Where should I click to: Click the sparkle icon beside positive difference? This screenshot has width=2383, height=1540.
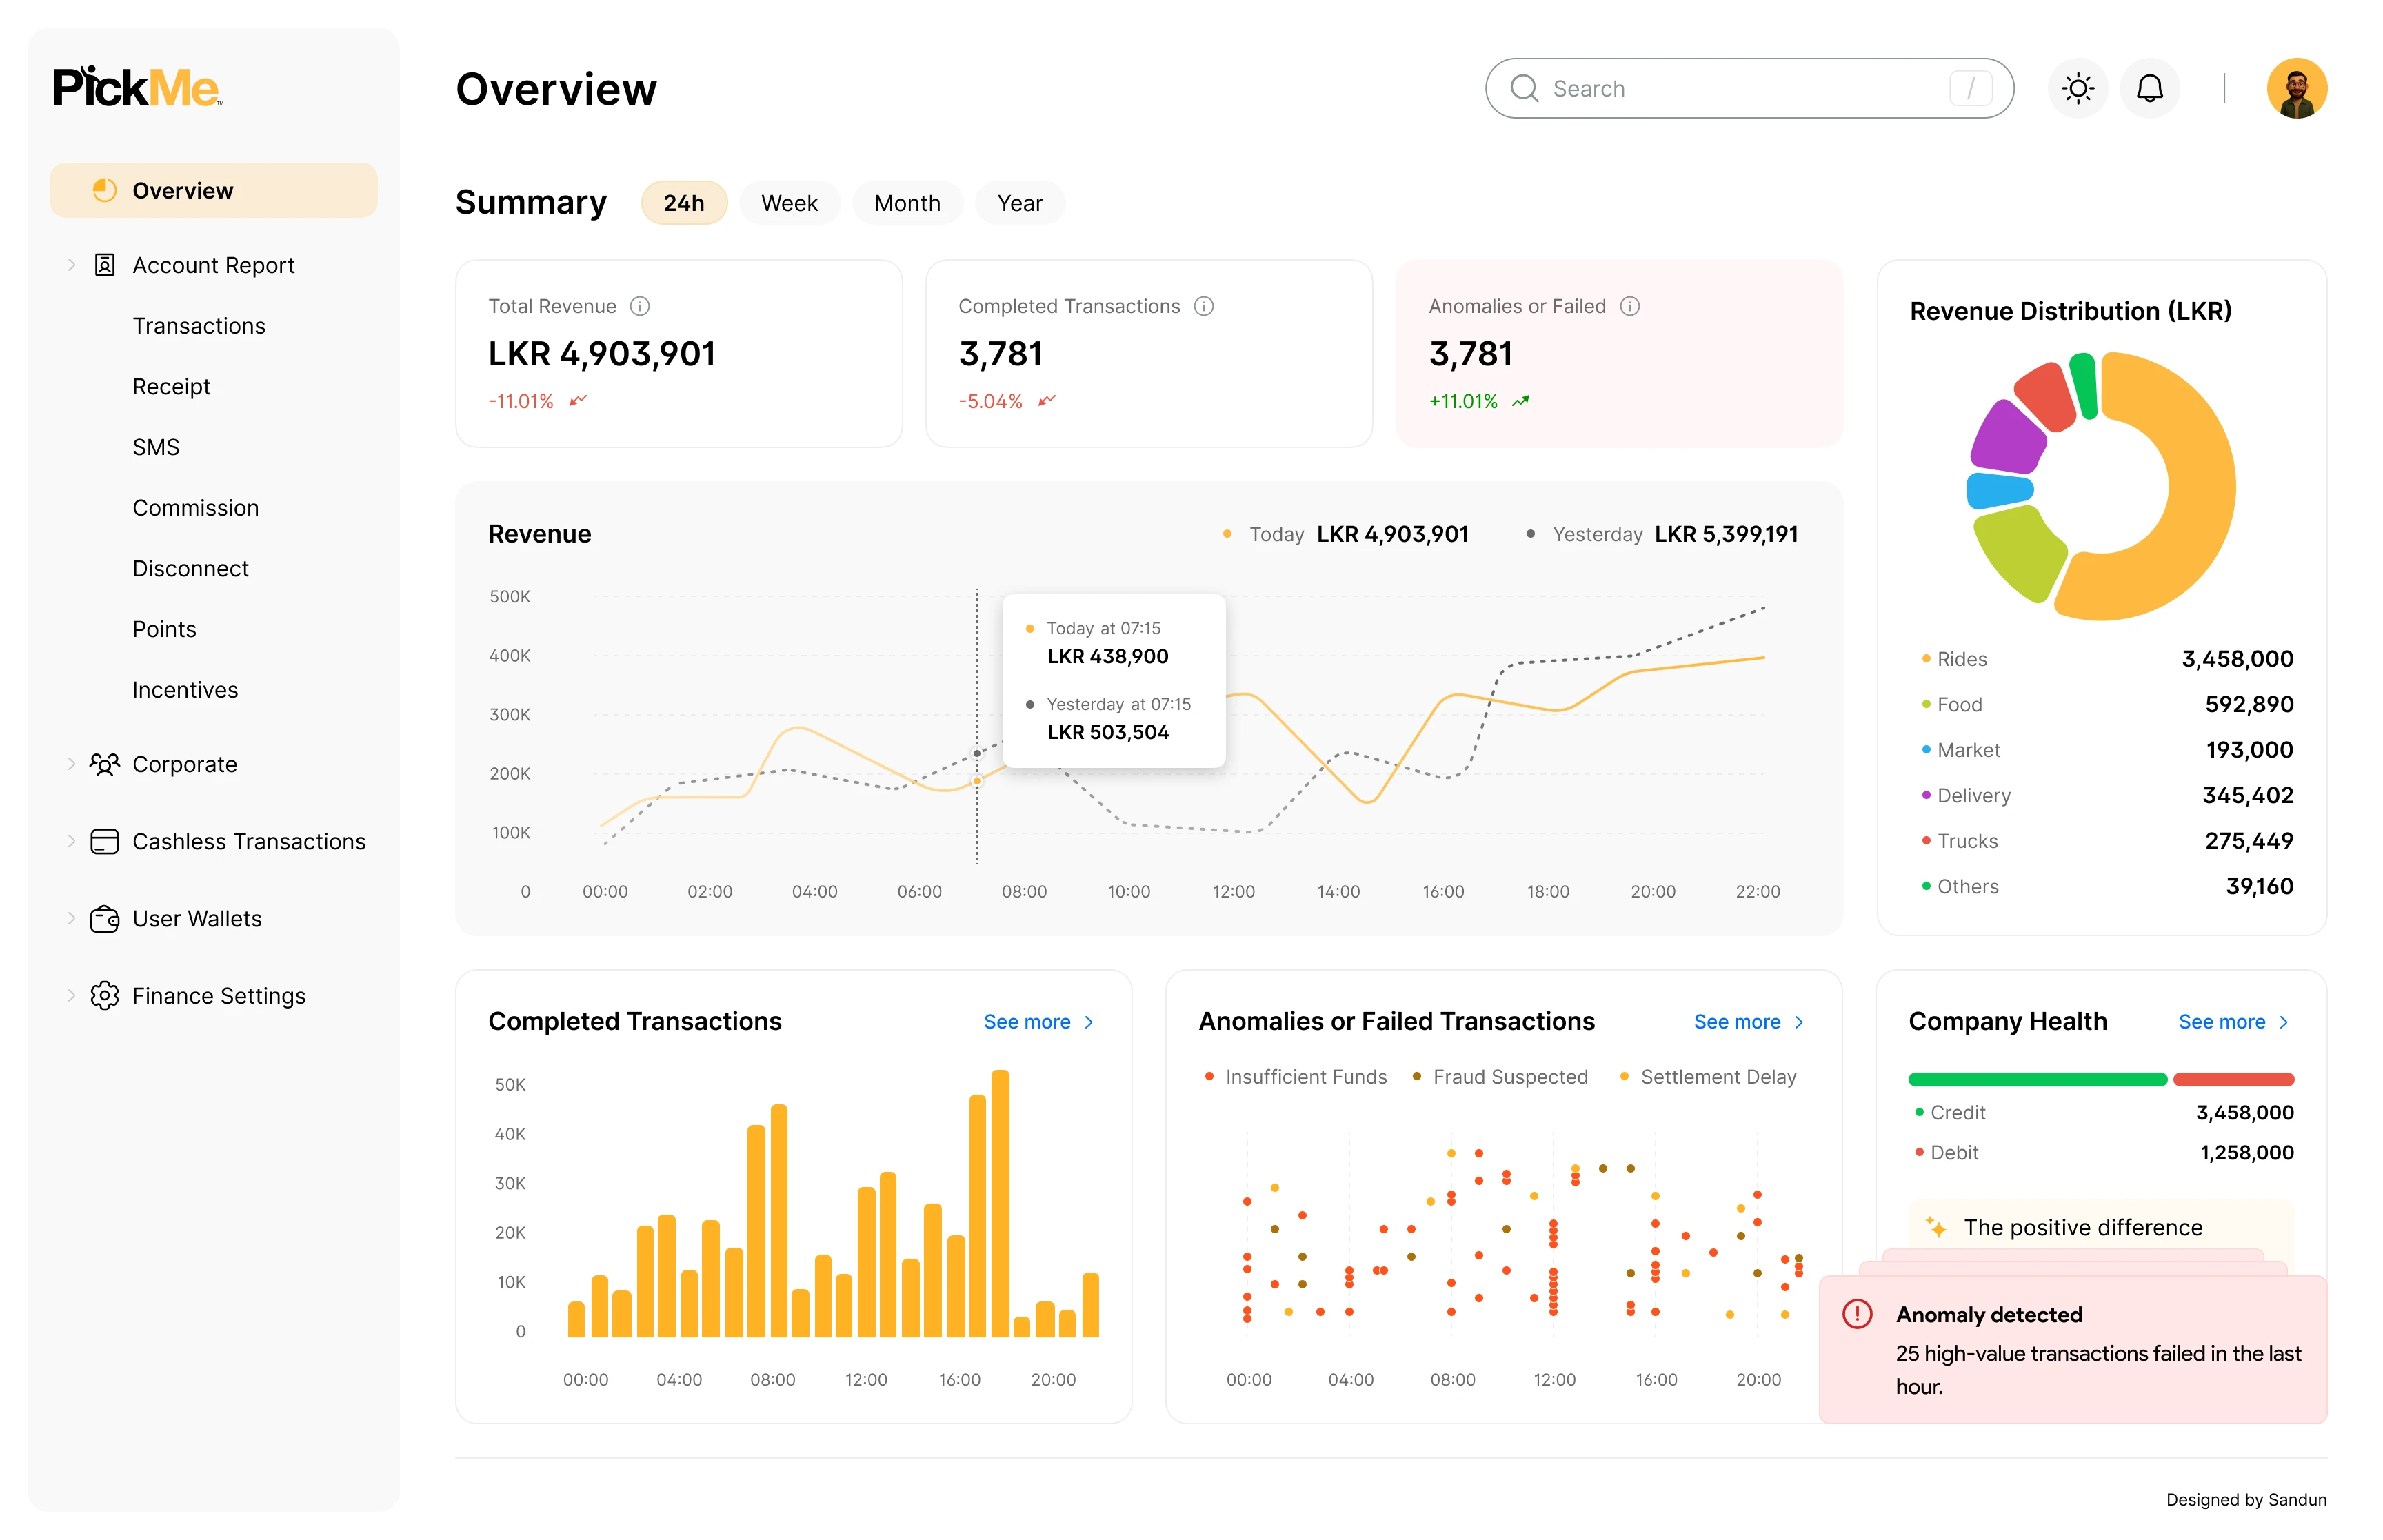[1936, 1228]
